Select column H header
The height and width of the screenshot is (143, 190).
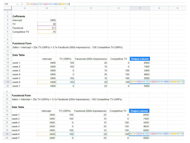point(177,8)
